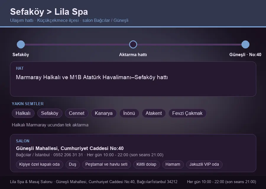Click the Jakuzili VIP oda tag
This screenshot has width=266, height=189.
(x=204, y=164)
